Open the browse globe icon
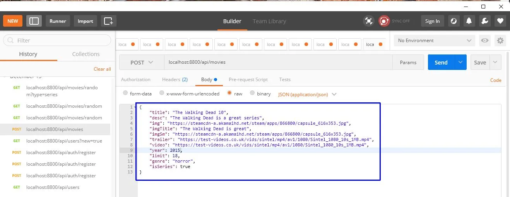The width and height of the screenshot is (510, 197). pos(454,21)
